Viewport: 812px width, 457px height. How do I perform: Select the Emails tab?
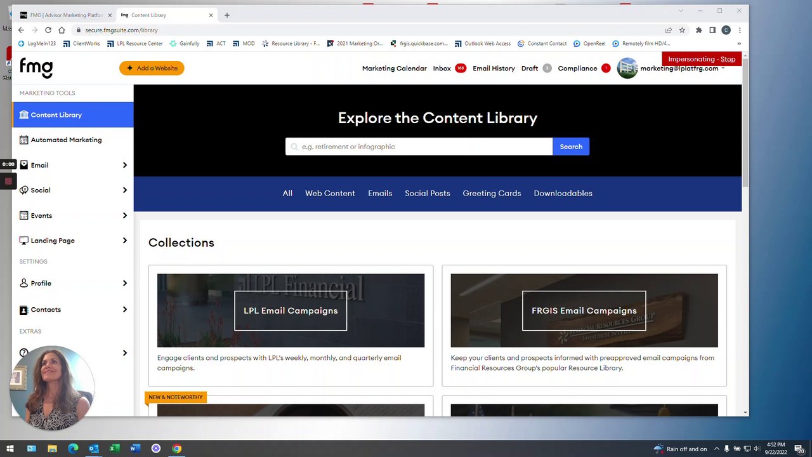[x=380, y=194]
